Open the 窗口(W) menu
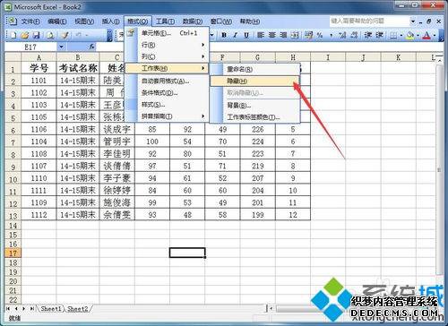448x326 pixels. point(221,21)
